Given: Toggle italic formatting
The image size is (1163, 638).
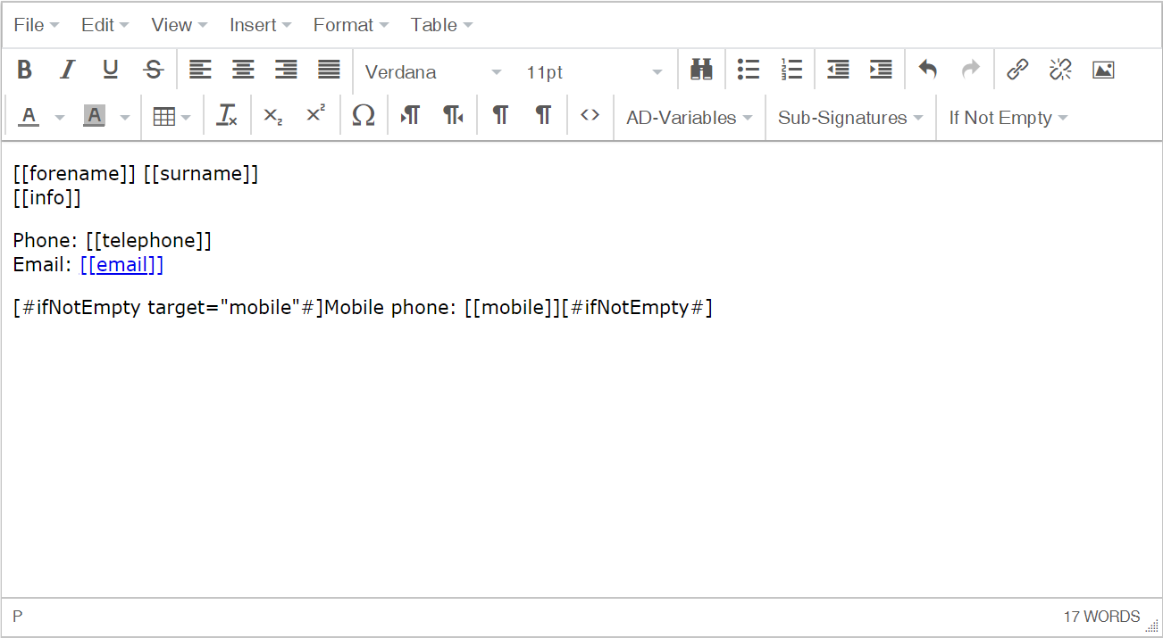Looking at the screenshot, I should (68, 70).
